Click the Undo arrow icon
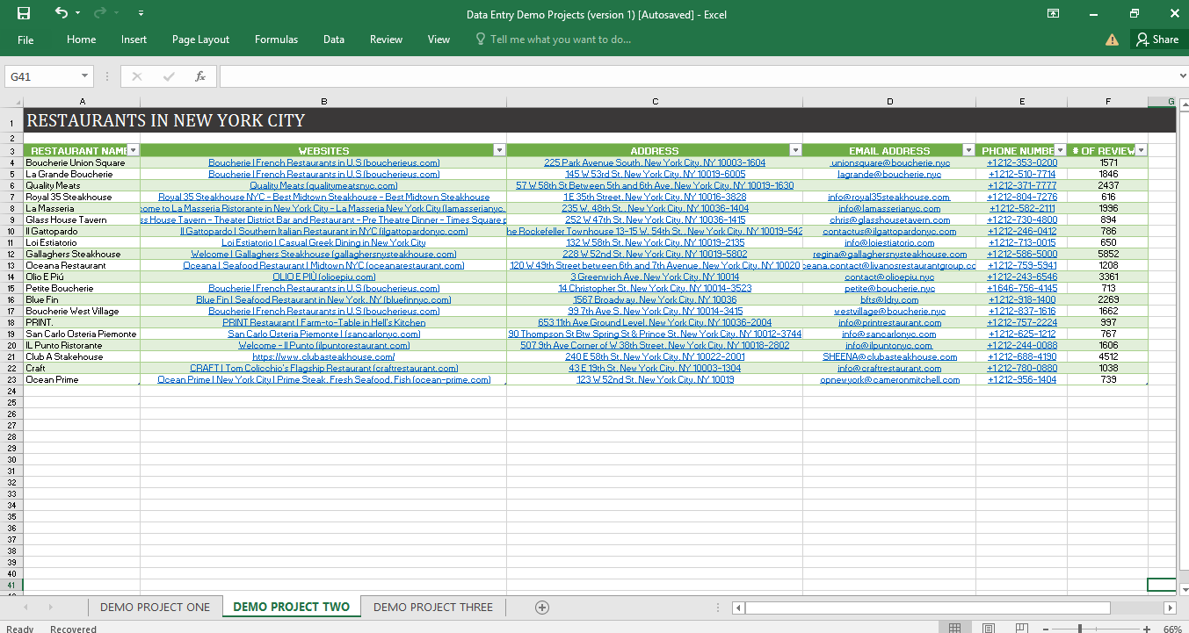1189x633 pixels. 61,13
